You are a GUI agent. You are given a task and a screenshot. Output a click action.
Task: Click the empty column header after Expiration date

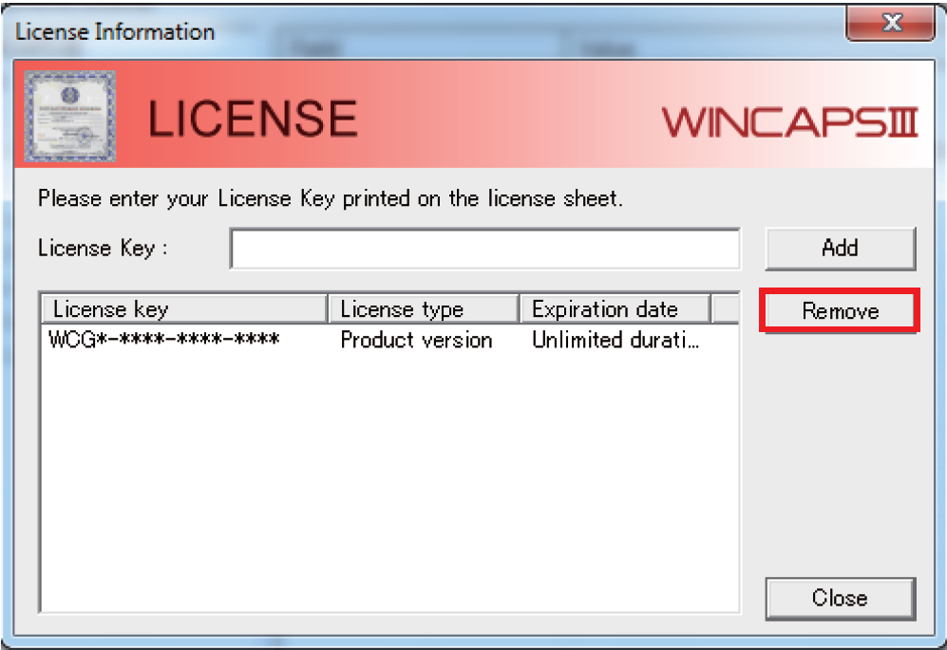tap(724, 309)
